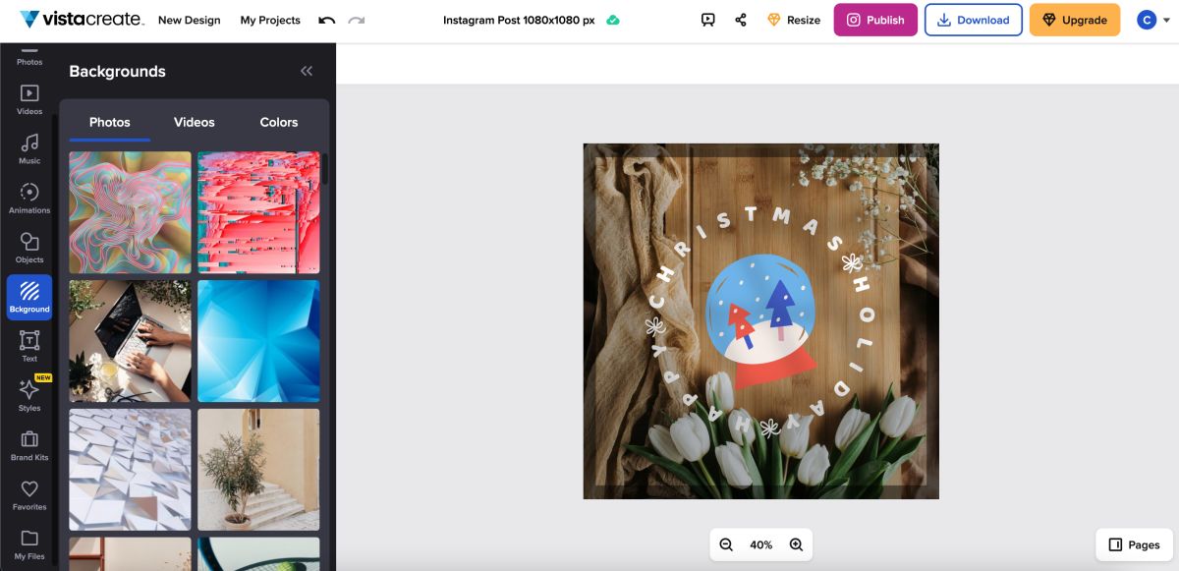1179x571 pixels.
Task: Open the Videos sidebar section
Action: (x=29, y=100)
